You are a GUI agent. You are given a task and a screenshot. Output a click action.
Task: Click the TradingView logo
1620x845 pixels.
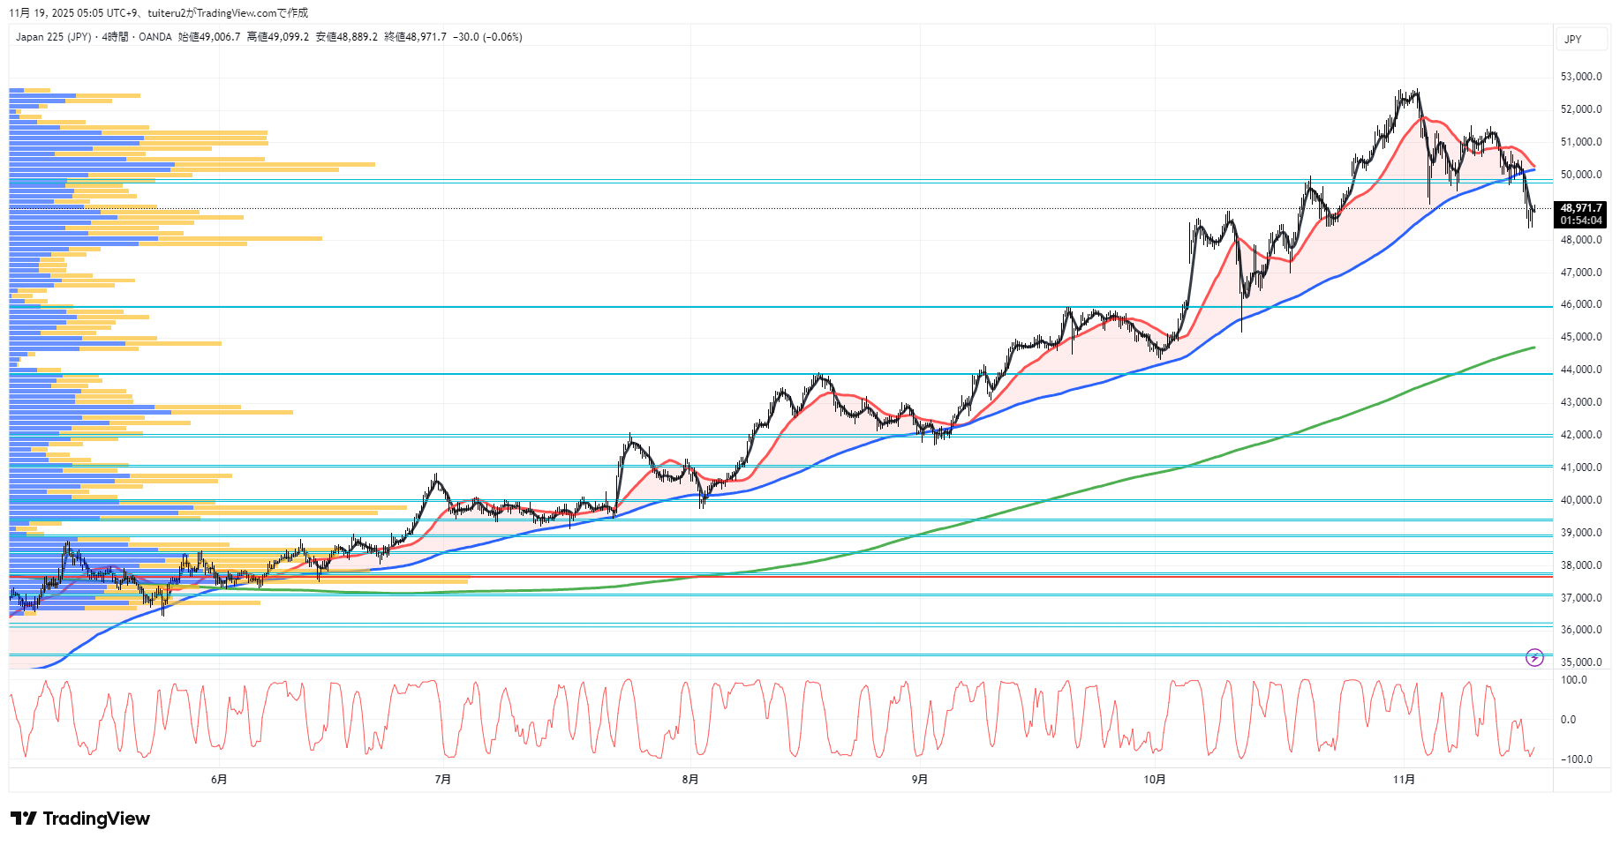(80, 819)
